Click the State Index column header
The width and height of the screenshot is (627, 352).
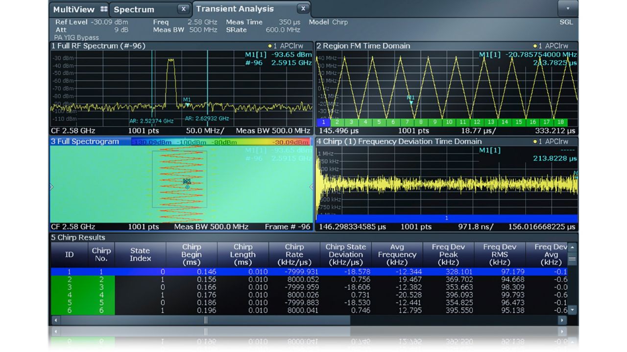coord(140,255)
